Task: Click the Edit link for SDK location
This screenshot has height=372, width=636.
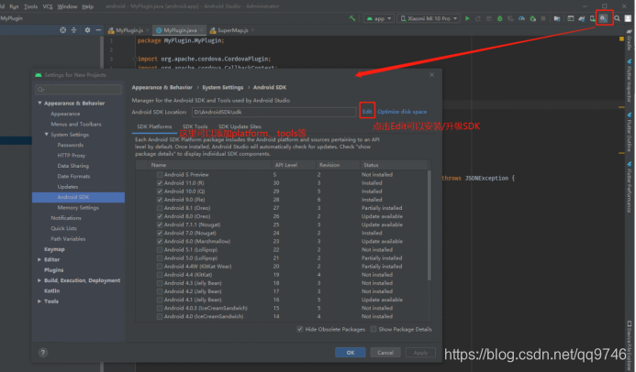Action: [367, 112]
